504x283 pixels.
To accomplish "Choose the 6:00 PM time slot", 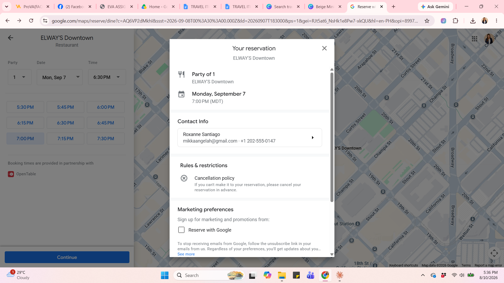I will (106, 107).
